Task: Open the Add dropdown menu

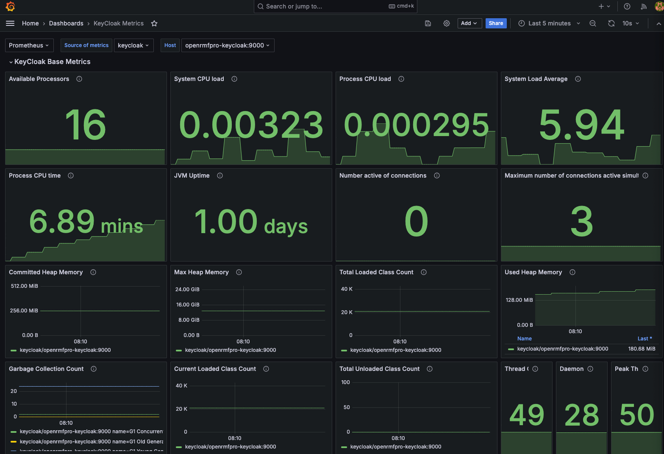Action: [x=470, y=23]
